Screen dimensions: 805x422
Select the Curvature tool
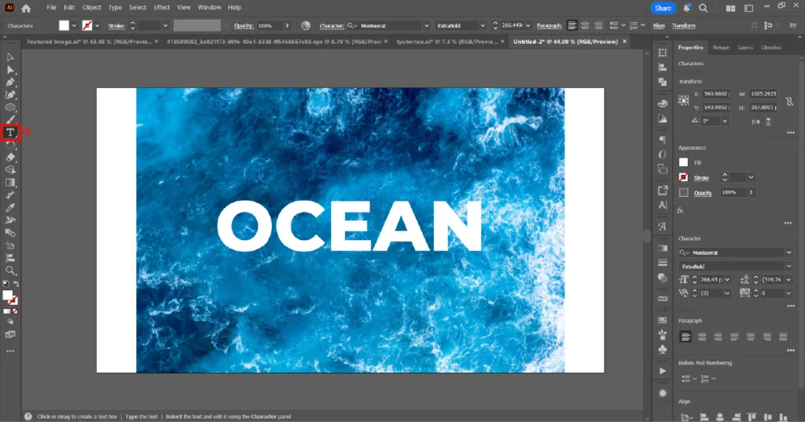coord(9,95)
